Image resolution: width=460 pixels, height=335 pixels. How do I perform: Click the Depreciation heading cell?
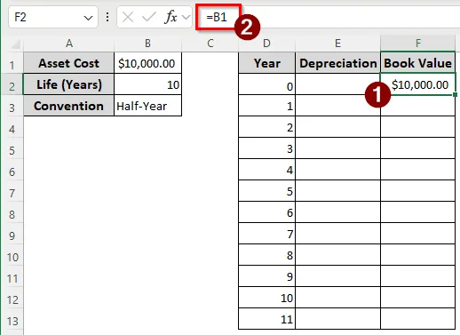pyautogui.click(x=337, y=63)
